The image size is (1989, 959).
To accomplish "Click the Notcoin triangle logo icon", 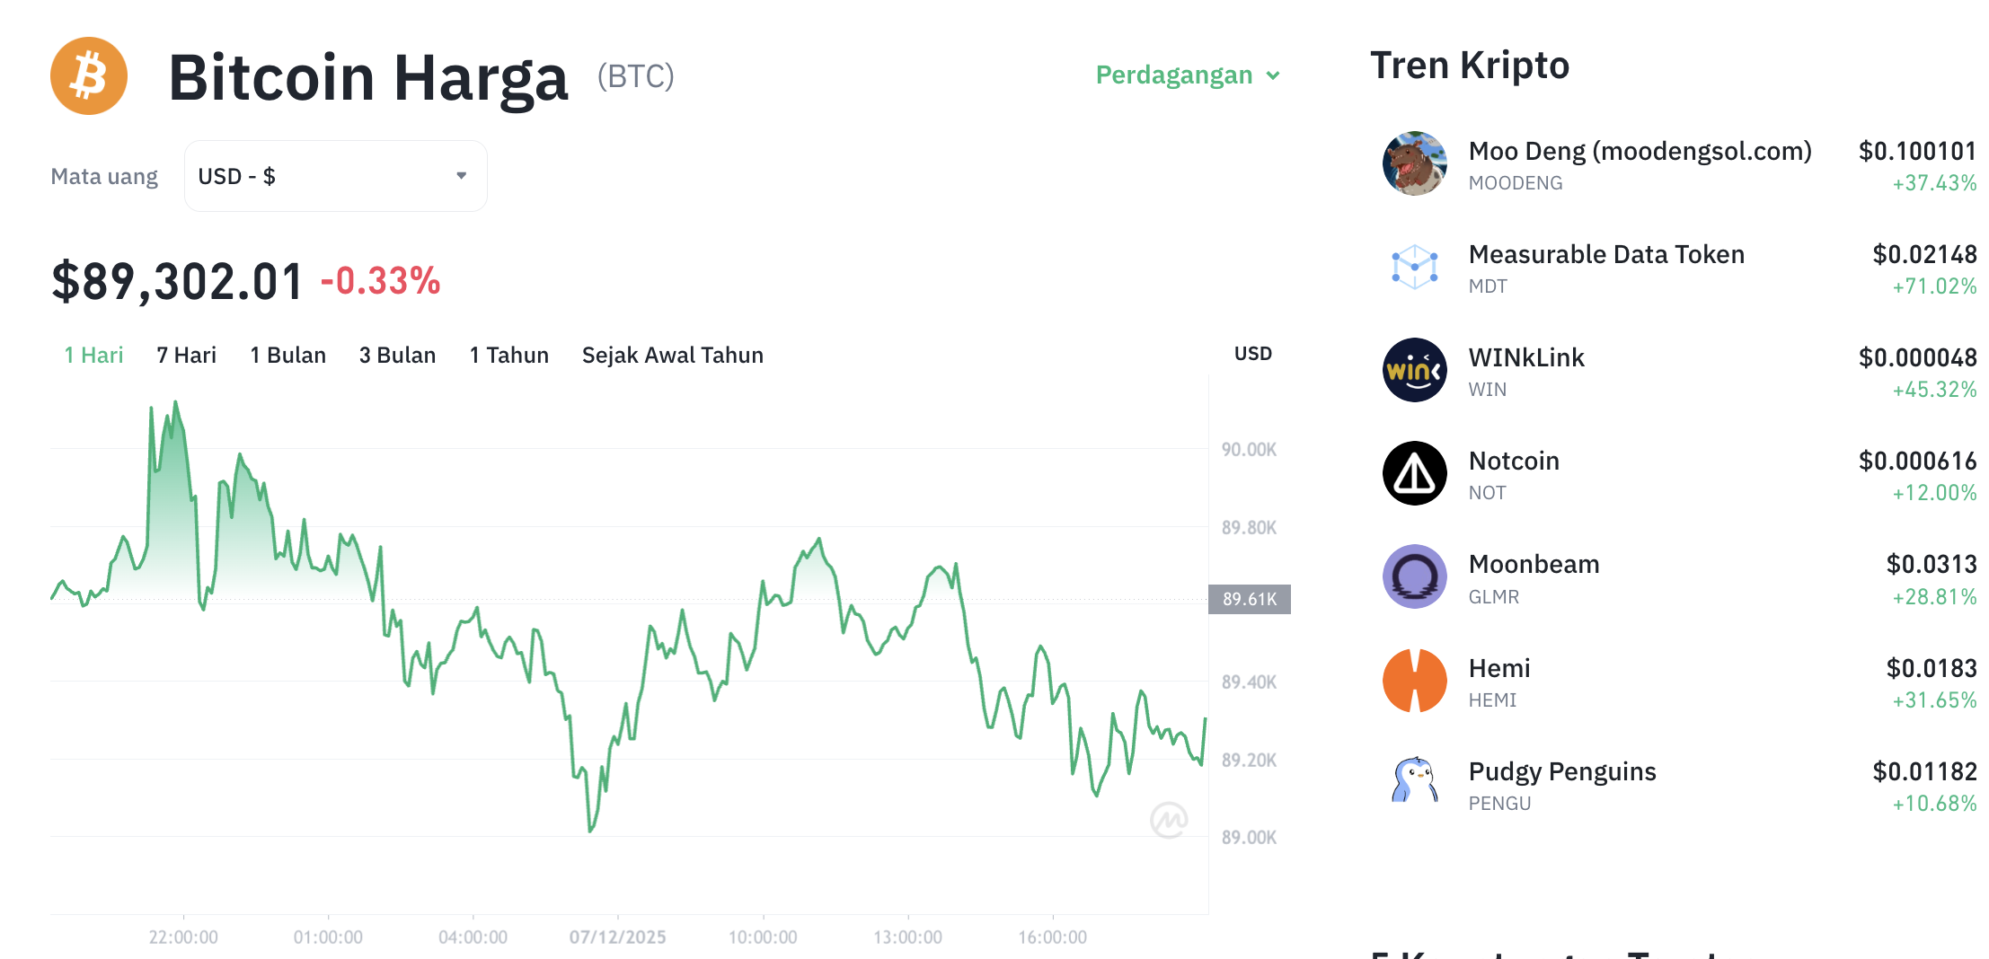I will [1413, 473].
